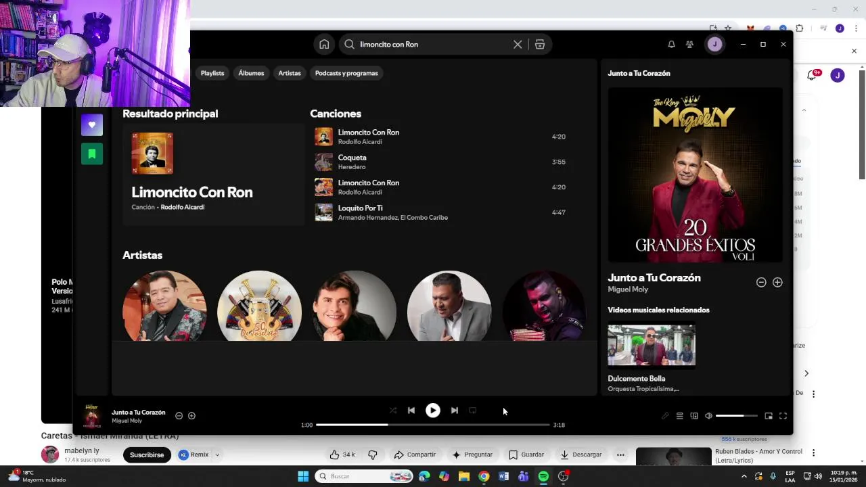Open fourth artist in gray suit
This screenshot has height=487, width=866.
(x=449, y=306)
